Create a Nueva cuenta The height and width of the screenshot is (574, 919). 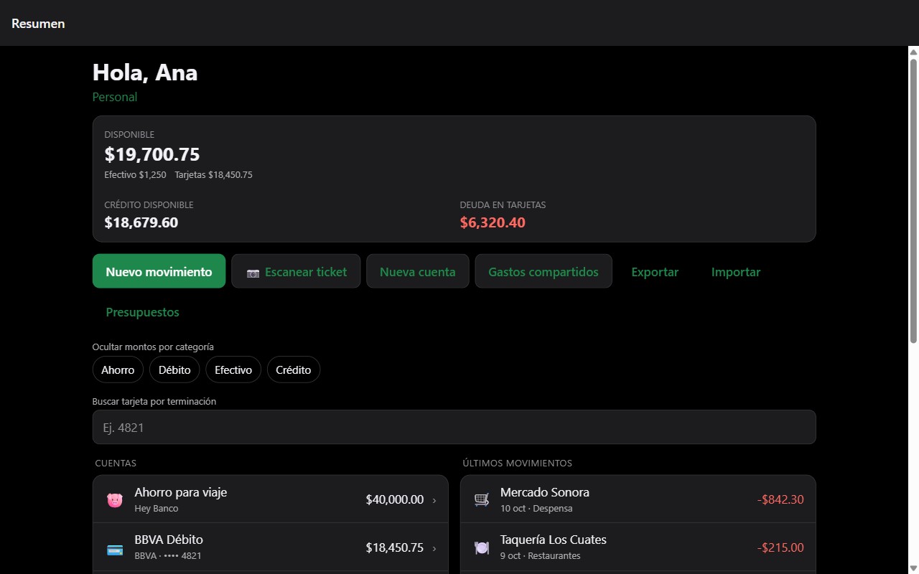coord(417,271)
